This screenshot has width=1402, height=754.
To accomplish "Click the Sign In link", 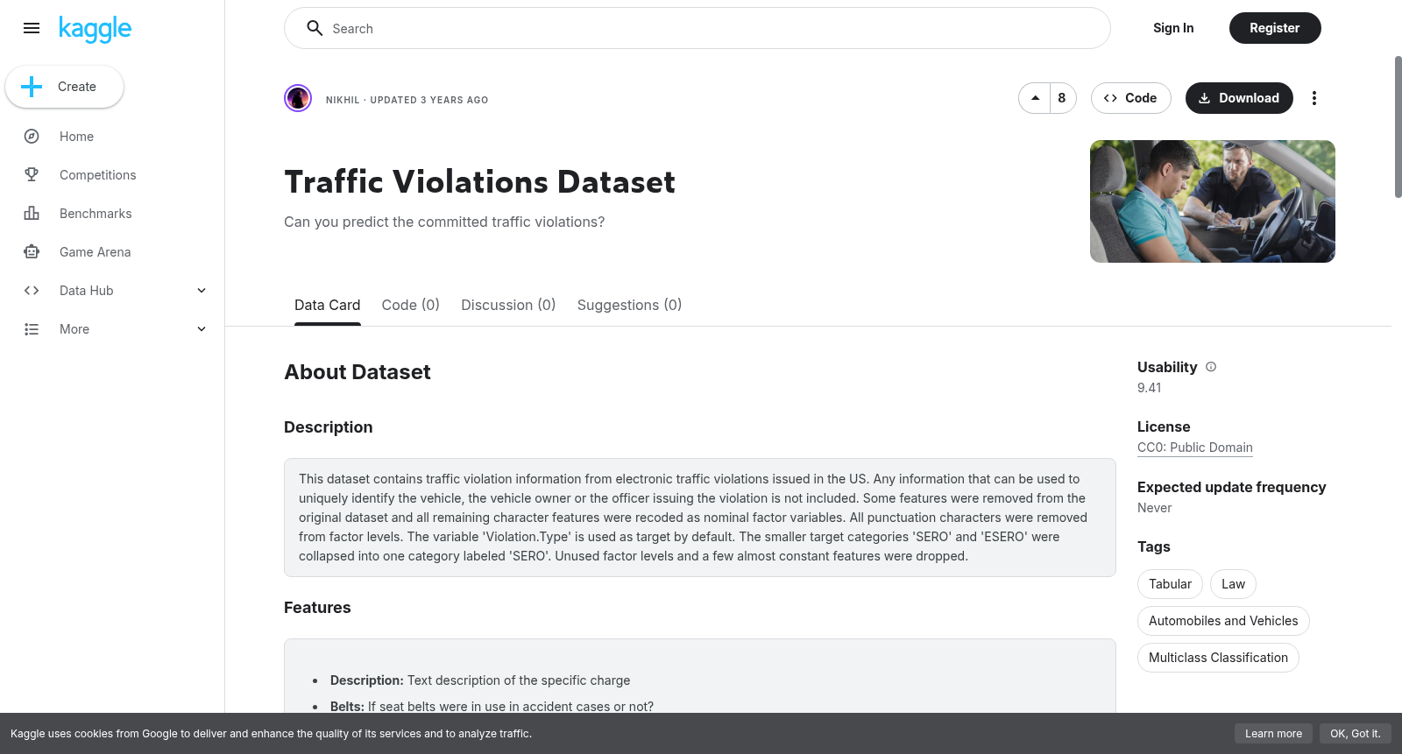I will point(1173,28).
